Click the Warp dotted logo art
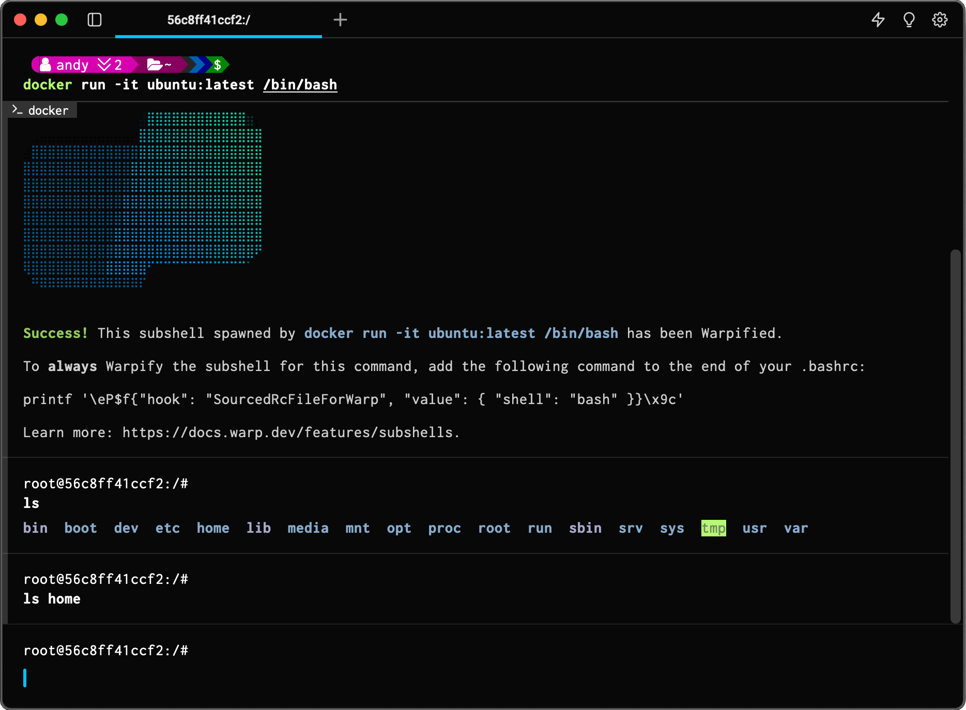Screen dimensions: 966x710 click(x=143, y=199)
